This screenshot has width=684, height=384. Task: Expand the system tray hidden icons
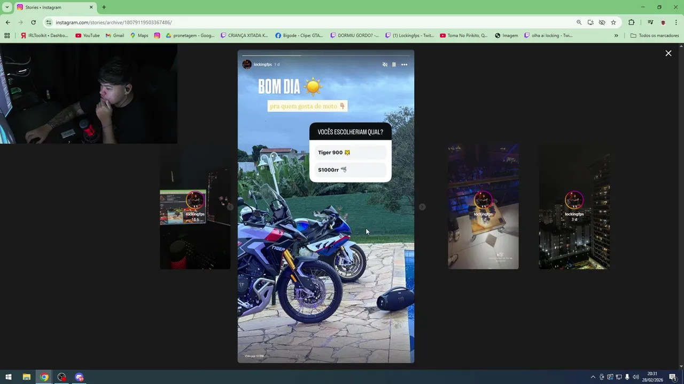point(593,377)
